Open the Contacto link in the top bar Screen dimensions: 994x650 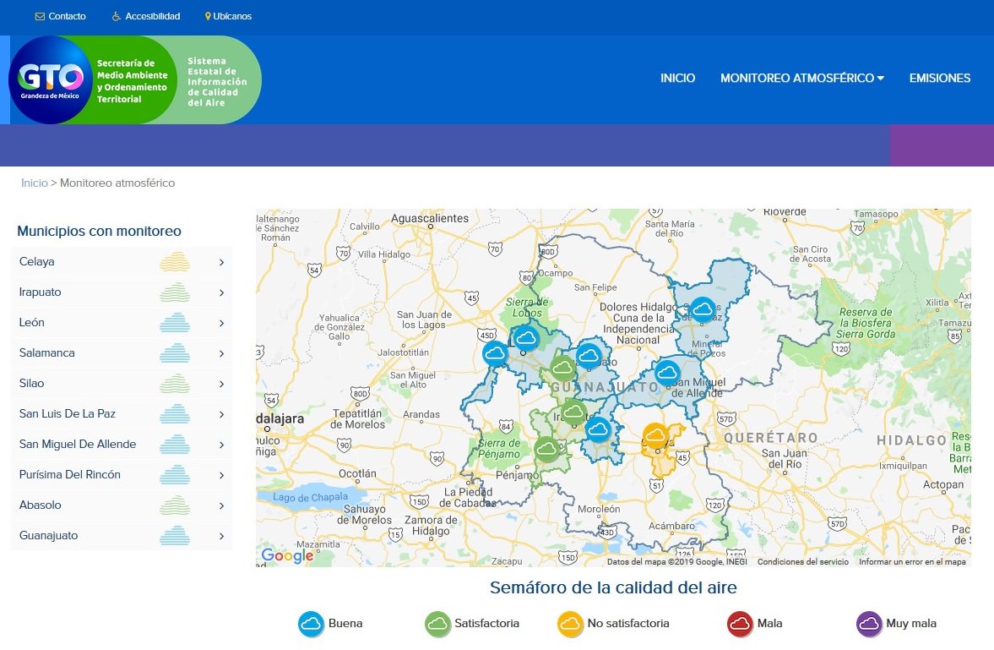pos(60,17)
